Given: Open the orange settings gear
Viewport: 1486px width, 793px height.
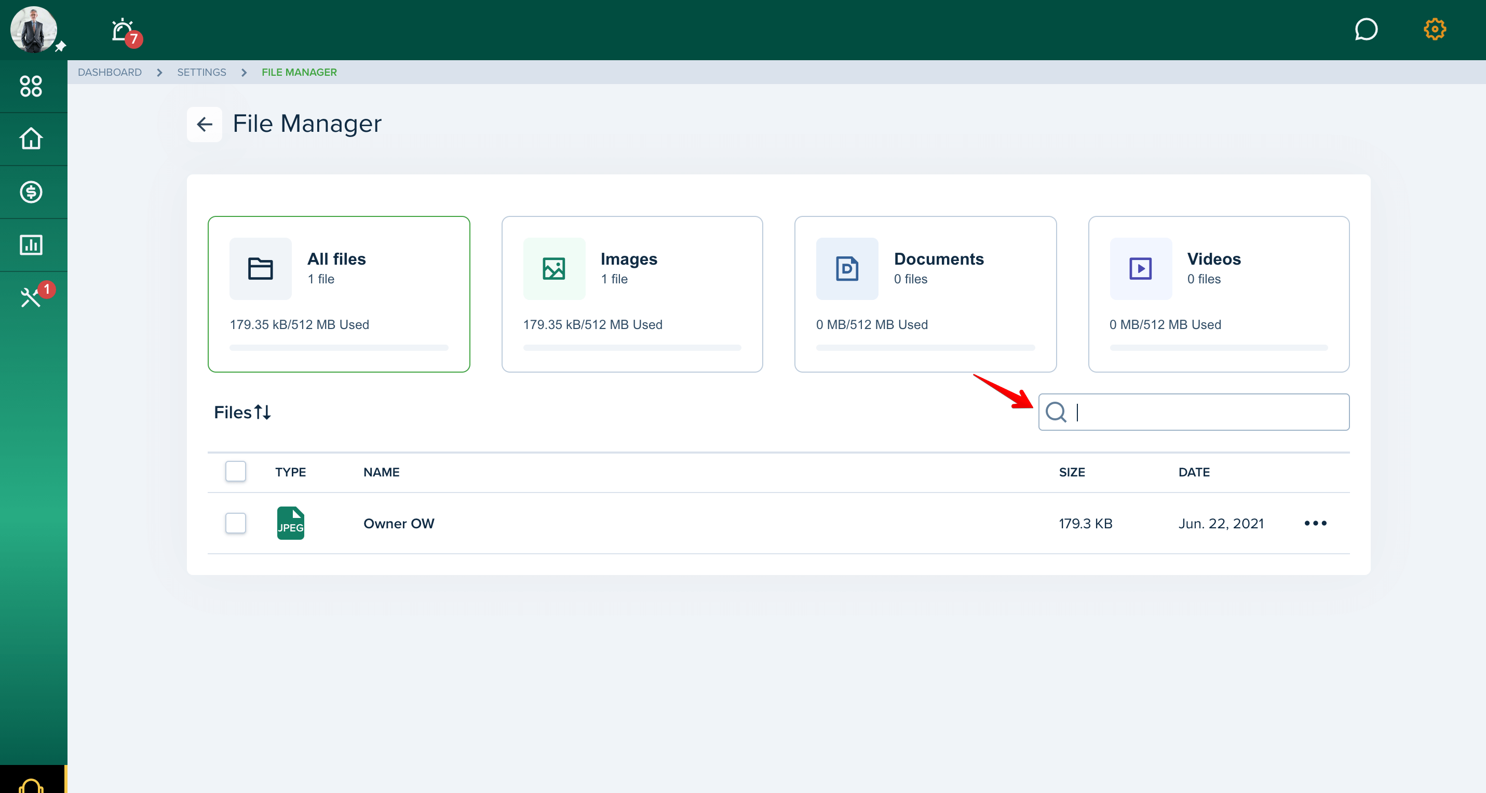Looking at the screenshot, I should (x=1435, y=30).
